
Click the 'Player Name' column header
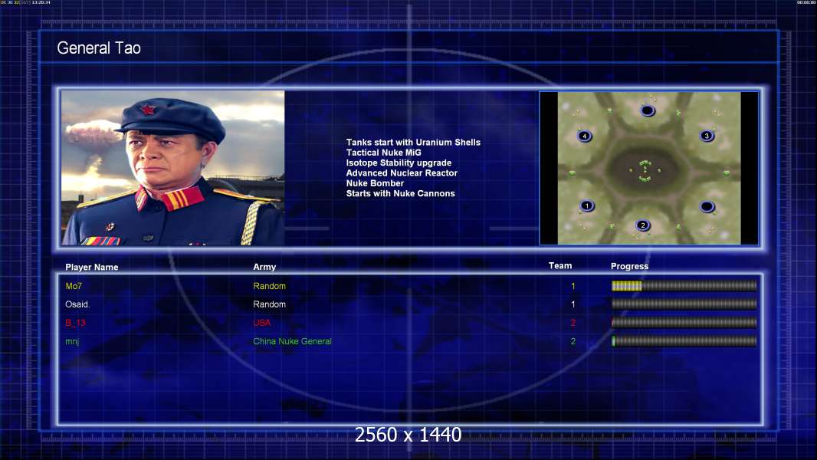click(x=92, y=267)
